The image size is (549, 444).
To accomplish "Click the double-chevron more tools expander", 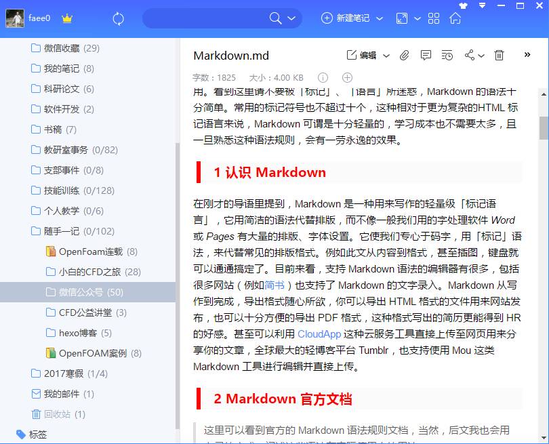I will point(527,55).
